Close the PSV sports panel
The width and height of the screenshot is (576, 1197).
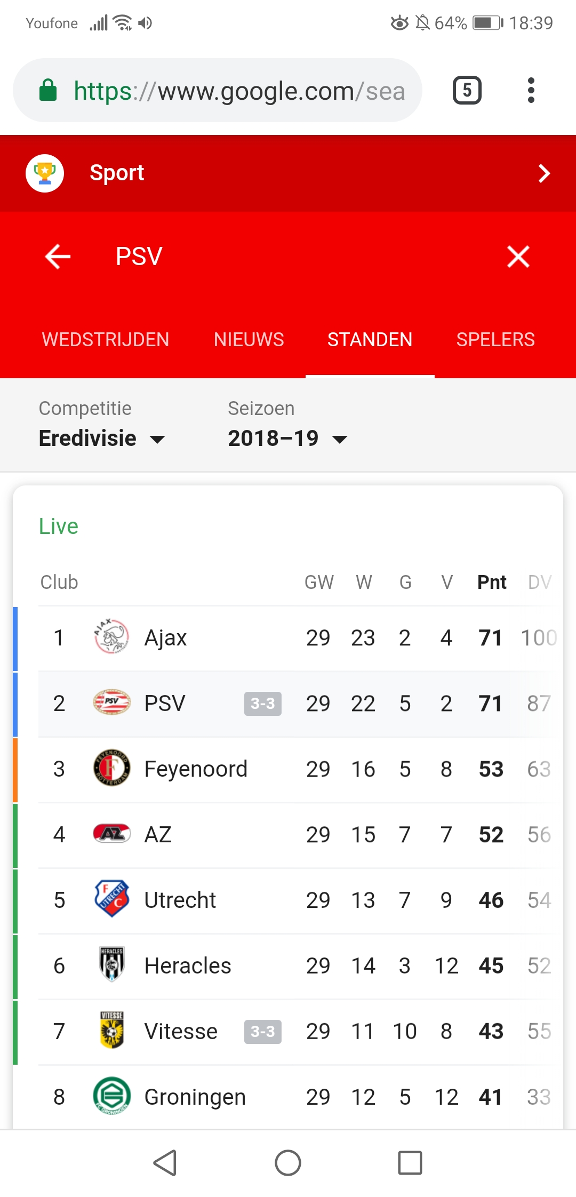(x=518, y=257)
